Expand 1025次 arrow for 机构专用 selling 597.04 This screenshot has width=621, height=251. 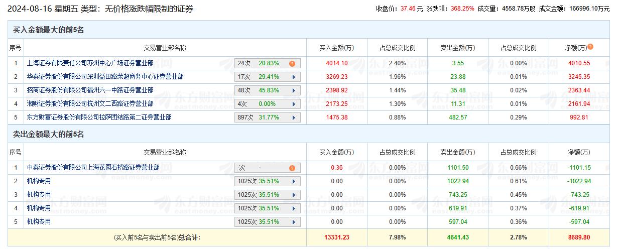tap(293, 222)
